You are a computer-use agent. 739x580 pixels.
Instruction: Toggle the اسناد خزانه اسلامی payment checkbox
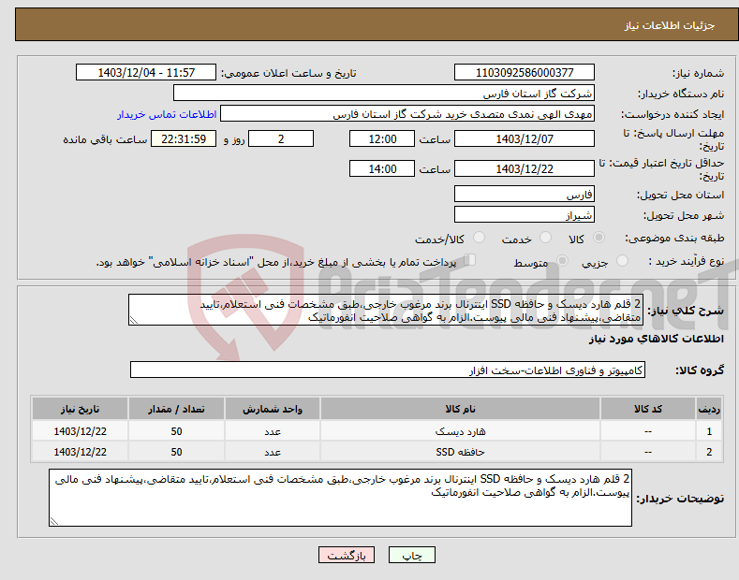[469, 260]
